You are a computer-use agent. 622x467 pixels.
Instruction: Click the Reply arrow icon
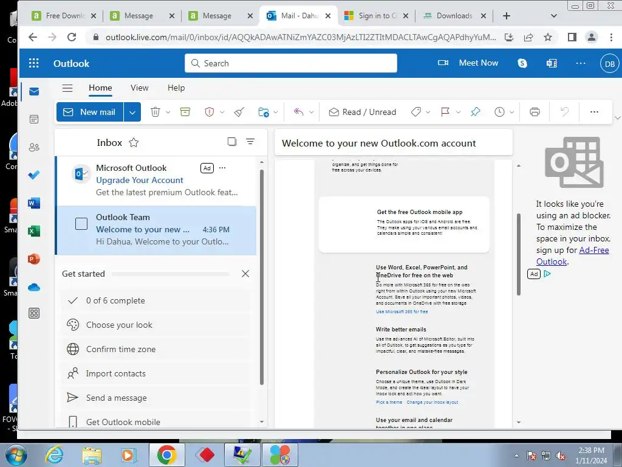click(x=298, y=112)
